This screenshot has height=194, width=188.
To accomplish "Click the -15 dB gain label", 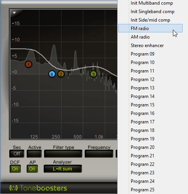I will [x=15, y=121].
